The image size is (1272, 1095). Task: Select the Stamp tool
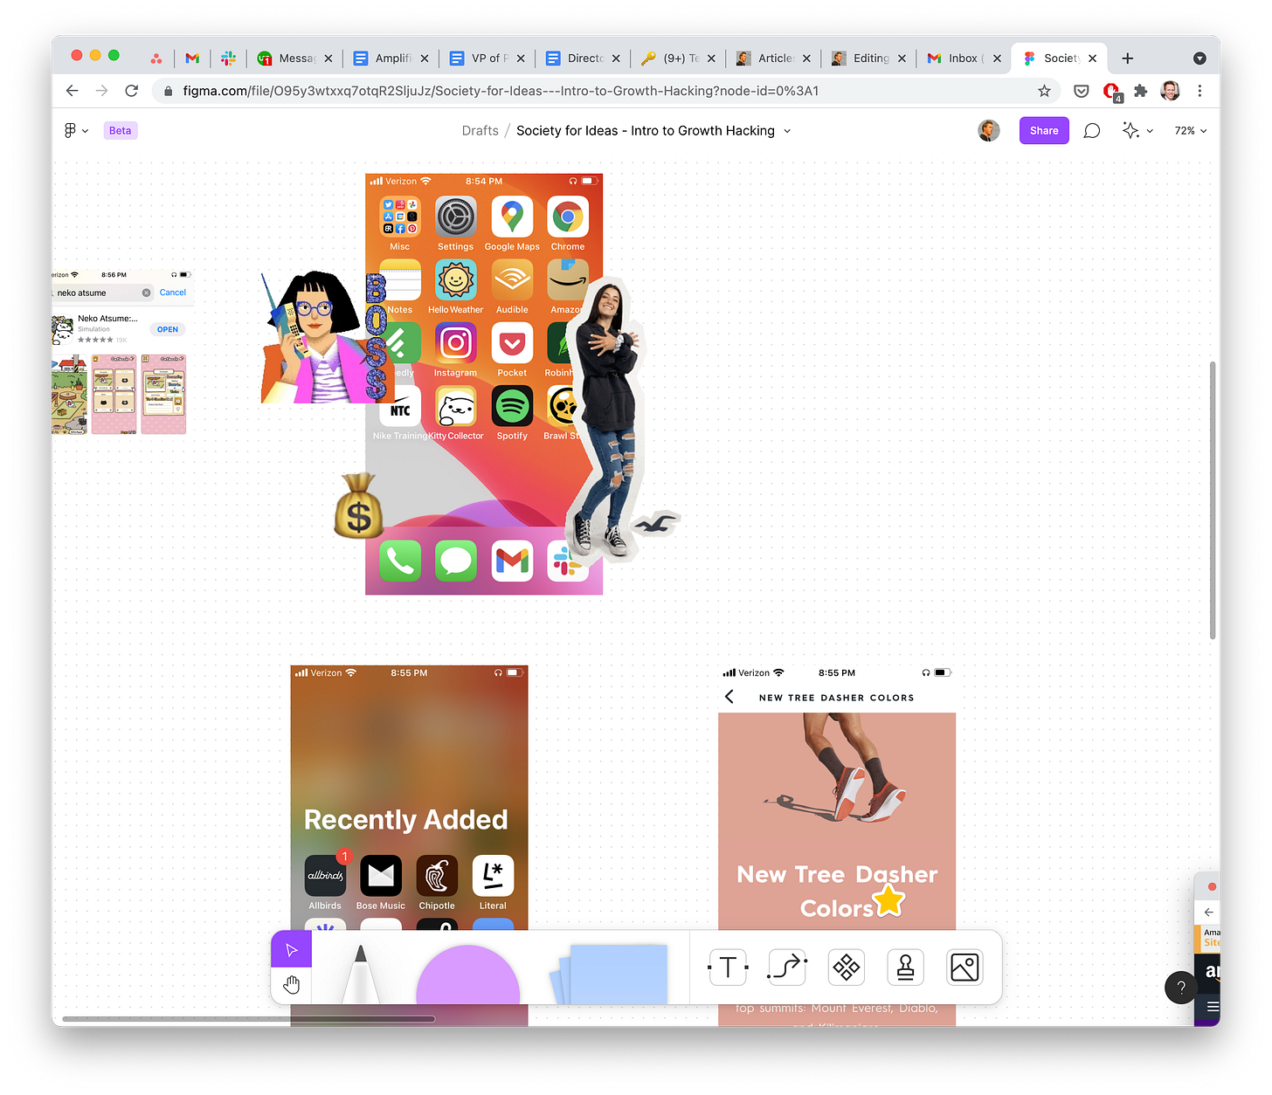905,968
